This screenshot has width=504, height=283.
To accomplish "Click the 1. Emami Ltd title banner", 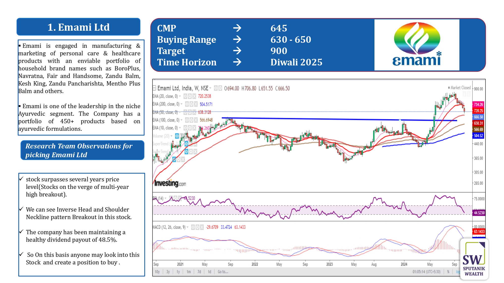I will pos(78,27).
